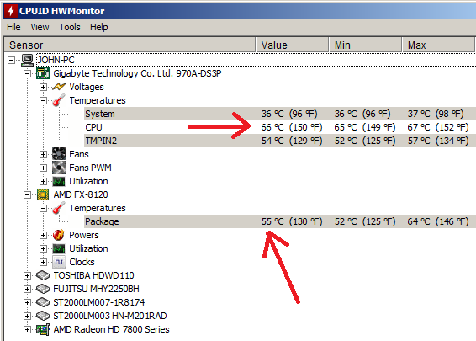476x341 pixels.
Task: Click CPU value 66 °C (150 °F)
Action: 292,127
